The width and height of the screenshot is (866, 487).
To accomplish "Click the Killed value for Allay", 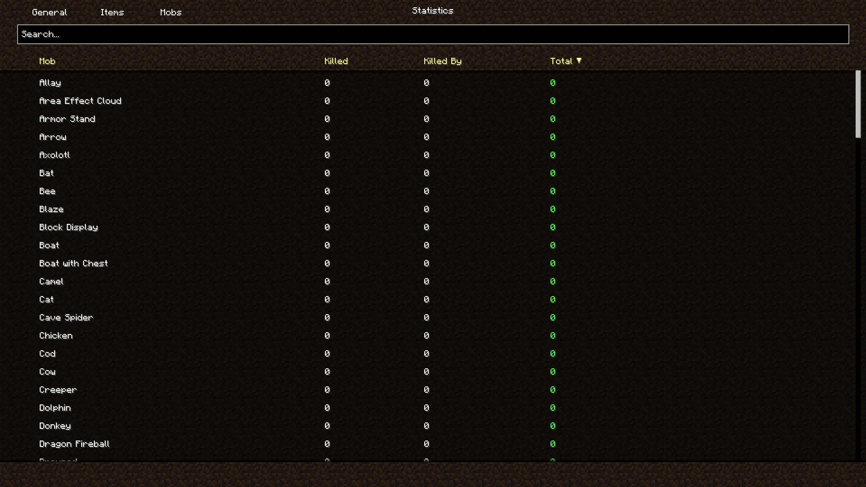I will click(x=327, y=83).
